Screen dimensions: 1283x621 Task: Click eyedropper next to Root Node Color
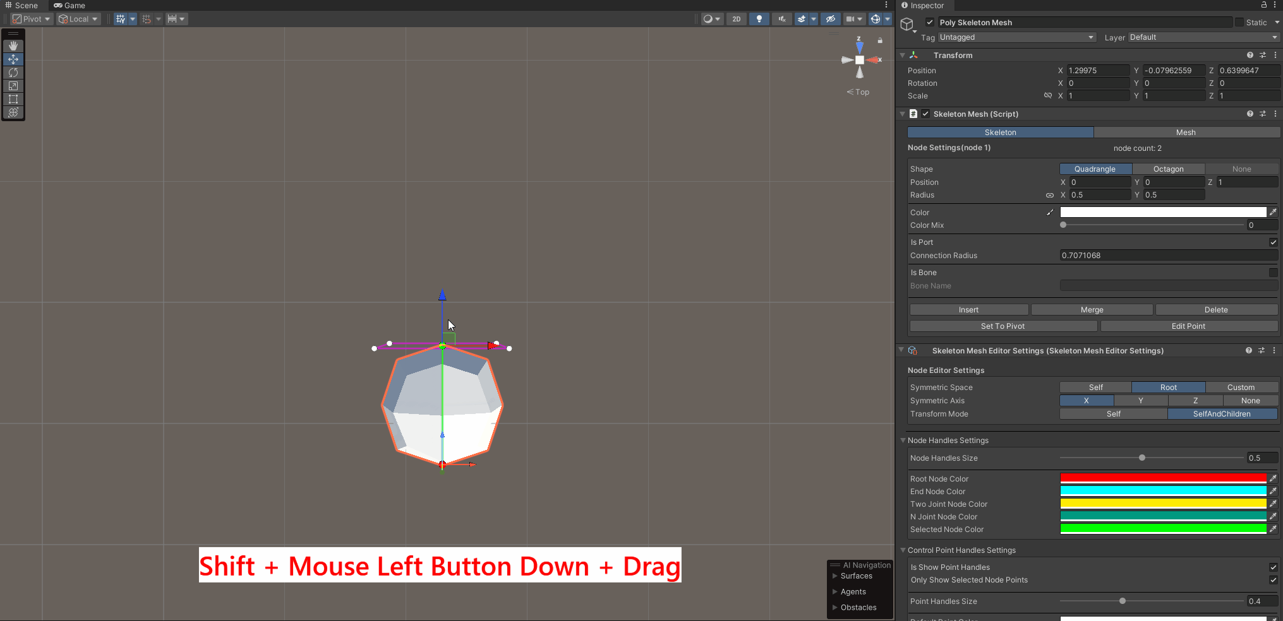tap(1273, 478)
